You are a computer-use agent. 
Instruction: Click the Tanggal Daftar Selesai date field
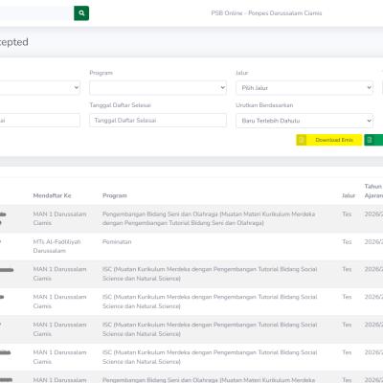pos(158,121)
